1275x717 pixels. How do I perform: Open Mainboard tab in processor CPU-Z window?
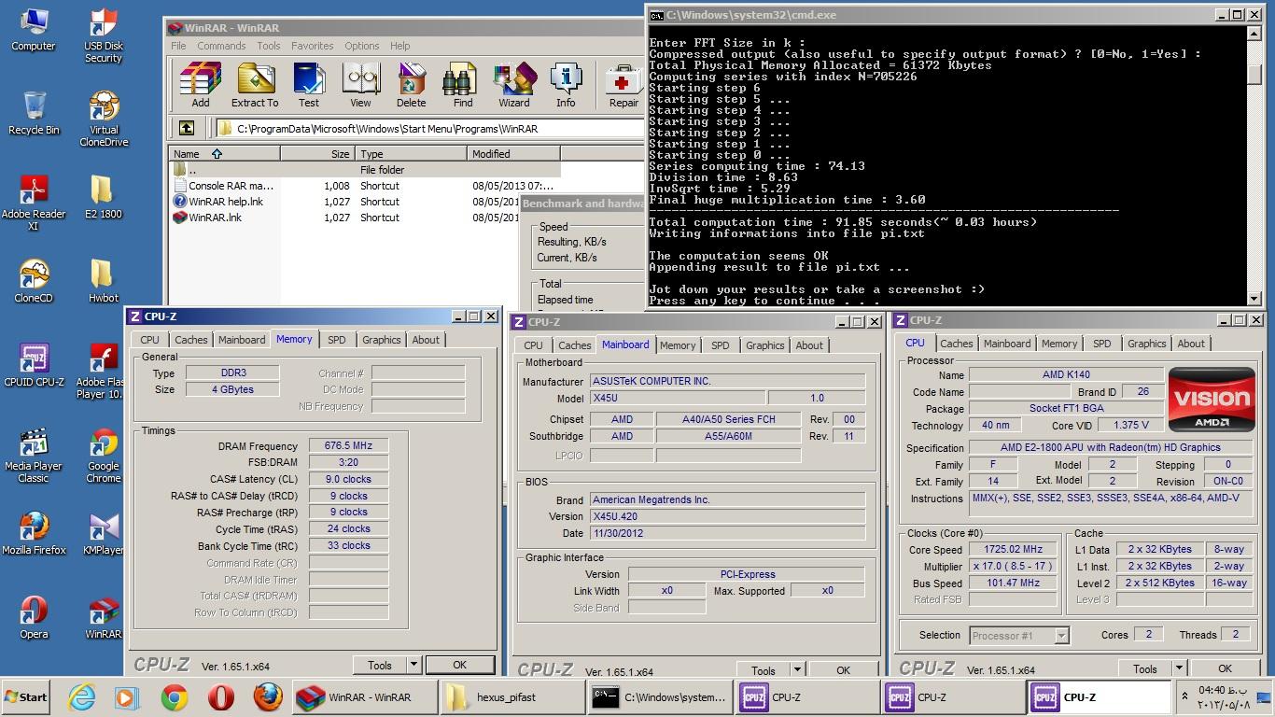click(1008, 344)
